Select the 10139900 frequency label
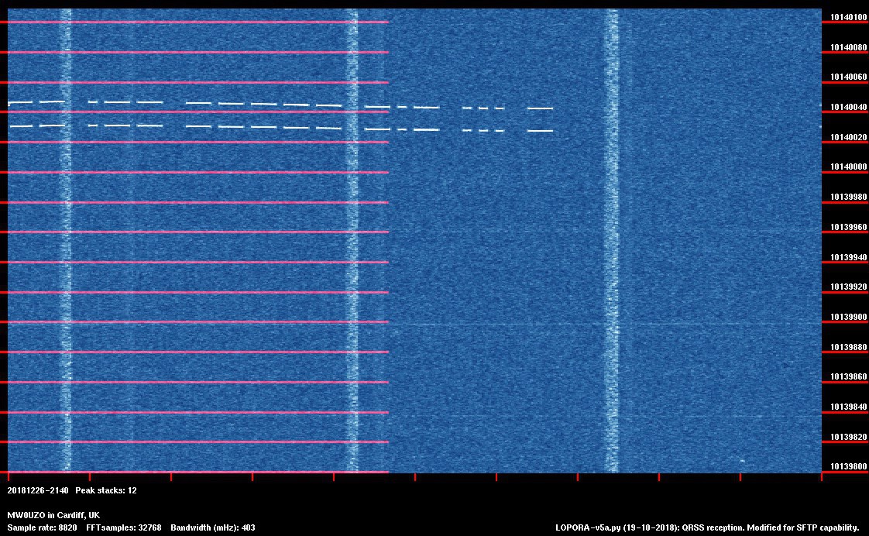 (x=848, y=317)
